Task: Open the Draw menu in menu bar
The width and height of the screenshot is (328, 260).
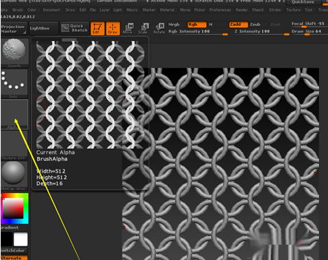Action: pyautogui.click(x=70, y=10)
